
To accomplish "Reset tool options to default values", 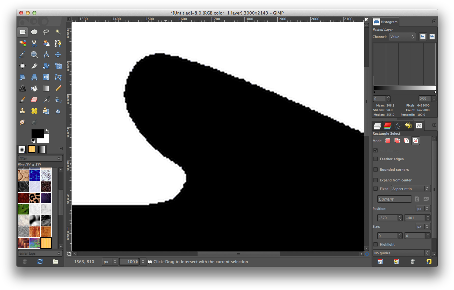I will (429, 262).
